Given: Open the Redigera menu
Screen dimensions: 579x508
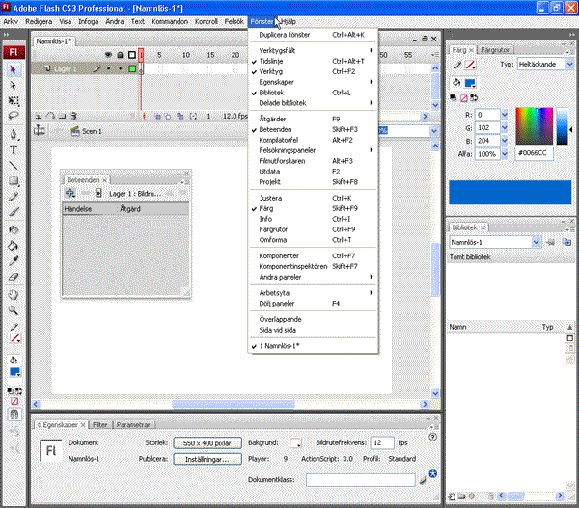Looking at the screenshot, I should point(40,20).
